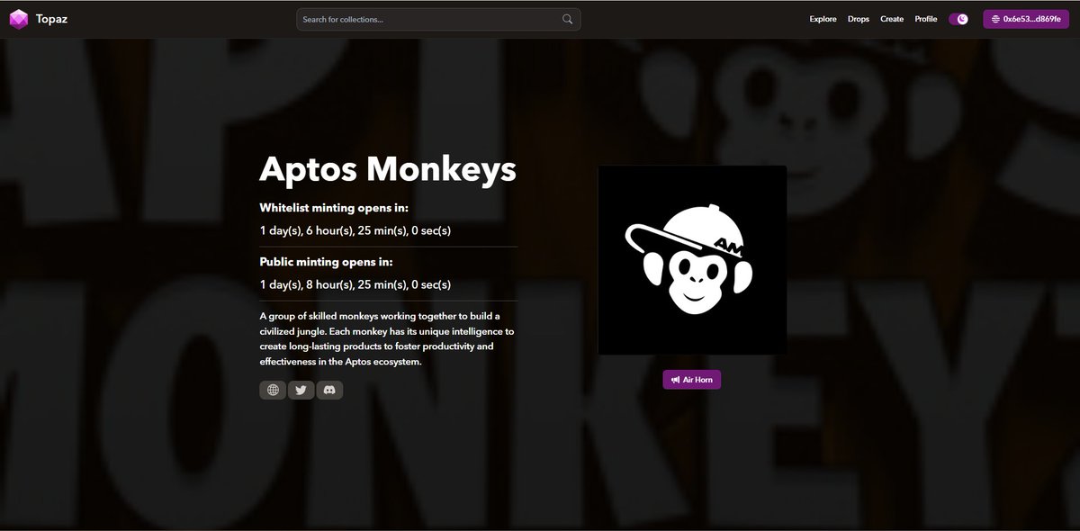The width and height of the screenshot is (1080, 531).
Task: Click the Aptos Monkeys collection artwork
Action: coord(691,258)
